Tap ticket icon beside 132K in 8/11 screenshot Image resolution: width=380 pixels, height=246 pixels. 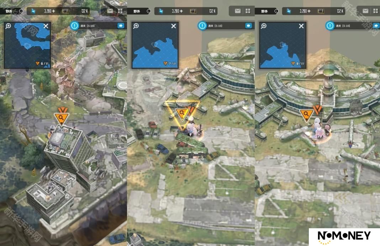coord(321,11)
